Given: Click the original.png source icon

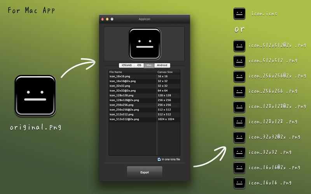Looking at the screenshot, I should (x=35, y=95).
